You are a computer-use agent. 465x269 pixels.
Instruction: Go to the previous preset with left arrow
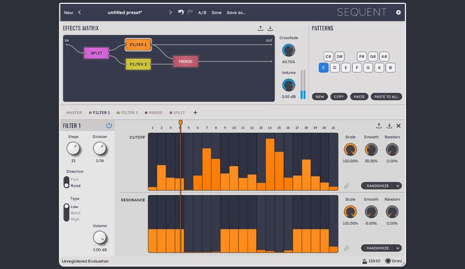click(80, 12)
